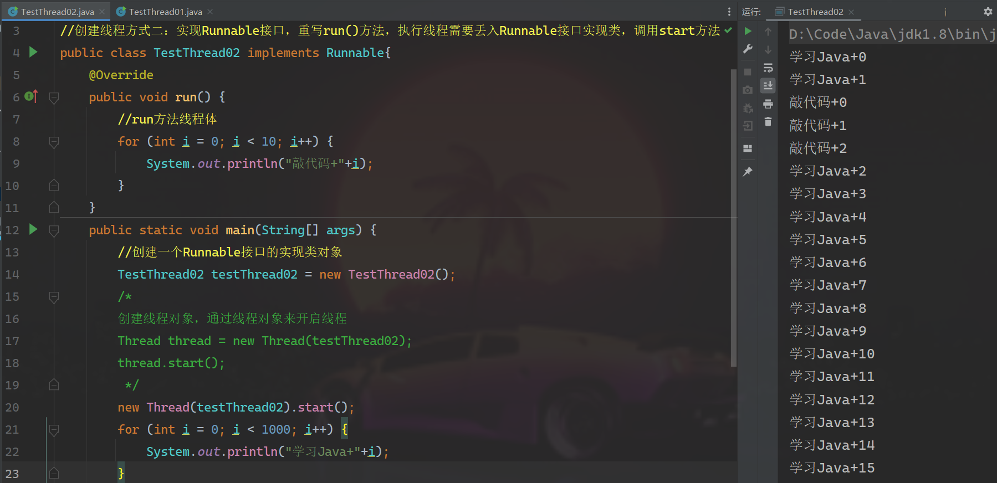Move down stack trace arrow icon
This screenshot has width=997, height=483.
pyautogui.click(x=768, y=50)
